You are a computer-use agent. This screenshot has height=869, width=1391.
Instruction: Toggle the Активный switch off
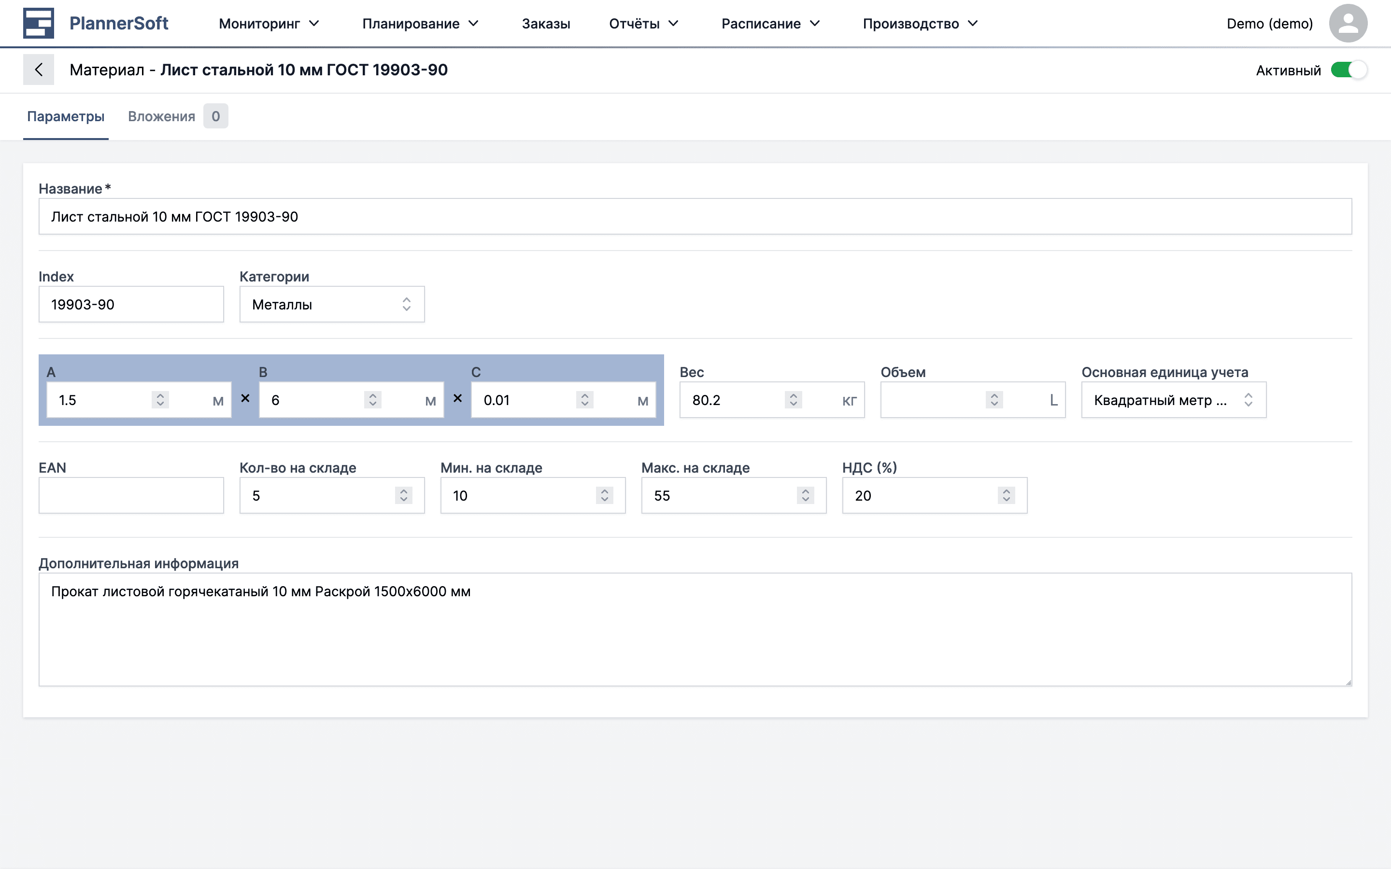point(1348,70)
